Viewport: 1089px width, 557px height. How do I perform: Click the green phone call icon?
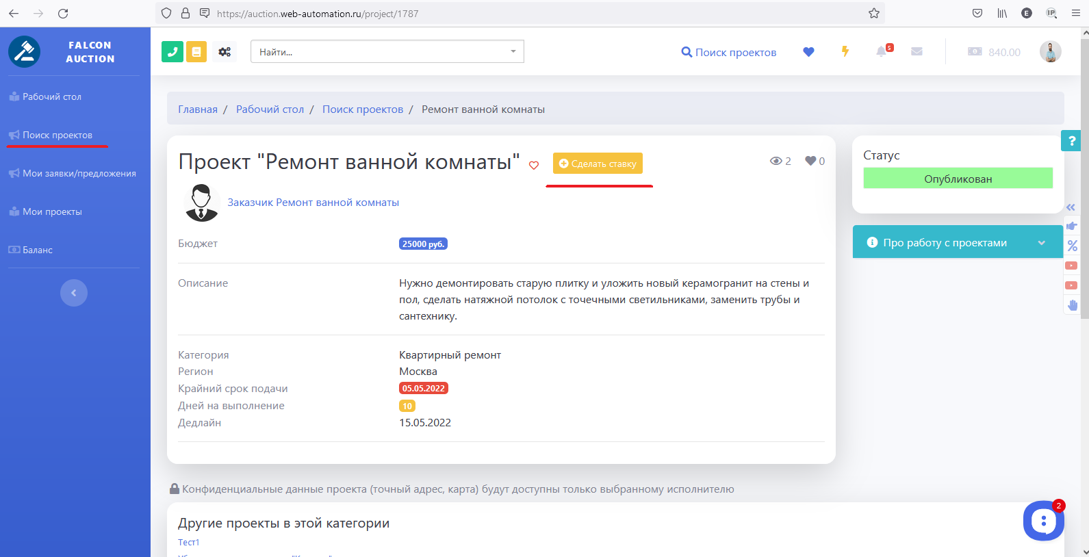(172, 51)
